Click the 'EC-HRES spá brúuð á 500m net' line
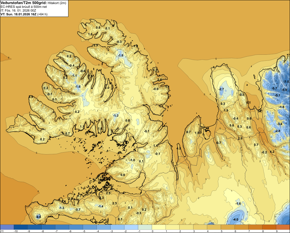 (24, 7)
